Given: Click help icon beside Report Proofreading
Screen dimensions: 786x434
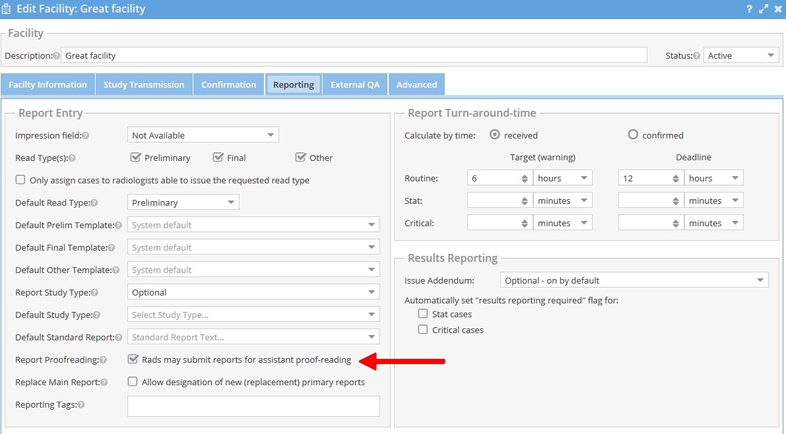Looking at the screenshot, I should coord(103,360).
